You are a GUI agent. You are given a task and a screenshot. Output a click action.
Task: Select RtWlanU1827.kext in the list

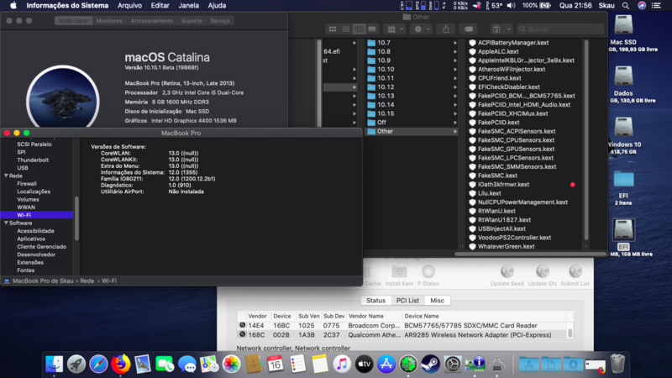pos(504,220)
